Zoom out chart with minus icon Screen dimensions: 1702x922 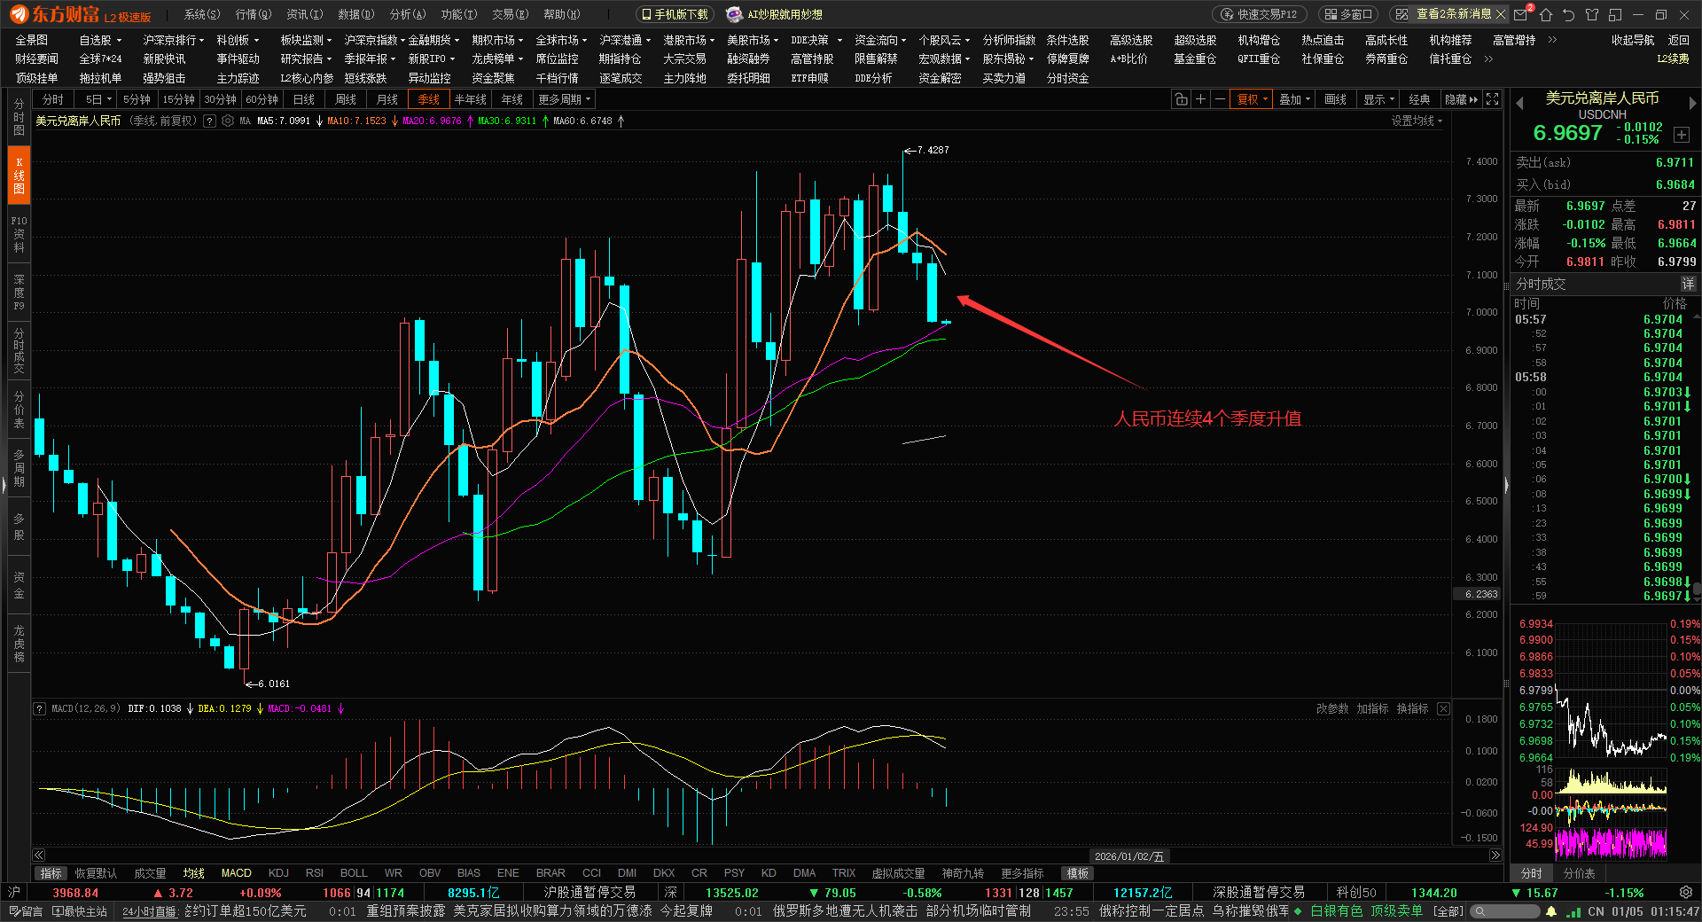(x=1220, y=99)
